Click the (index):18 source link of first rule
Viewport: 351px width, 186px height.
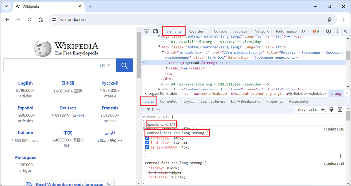click(x=334, y=129)
